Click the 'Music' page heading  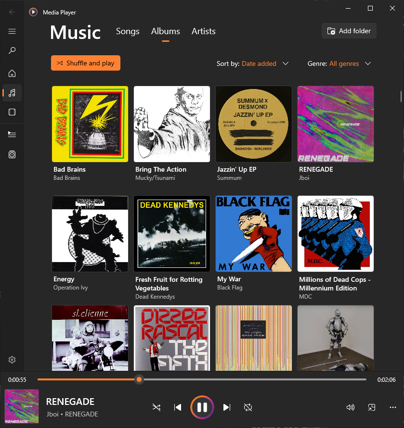pos(76,33)
